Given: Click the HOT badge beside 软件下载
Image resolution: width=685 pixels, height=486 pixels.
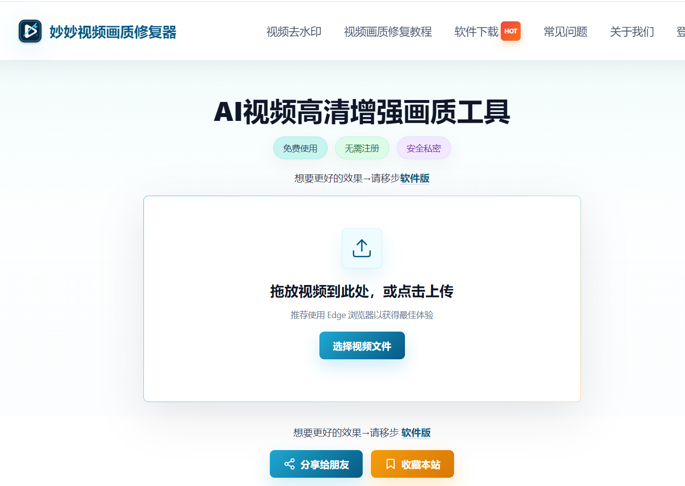Looking at the screenshot, I should [x=510, y=31].
